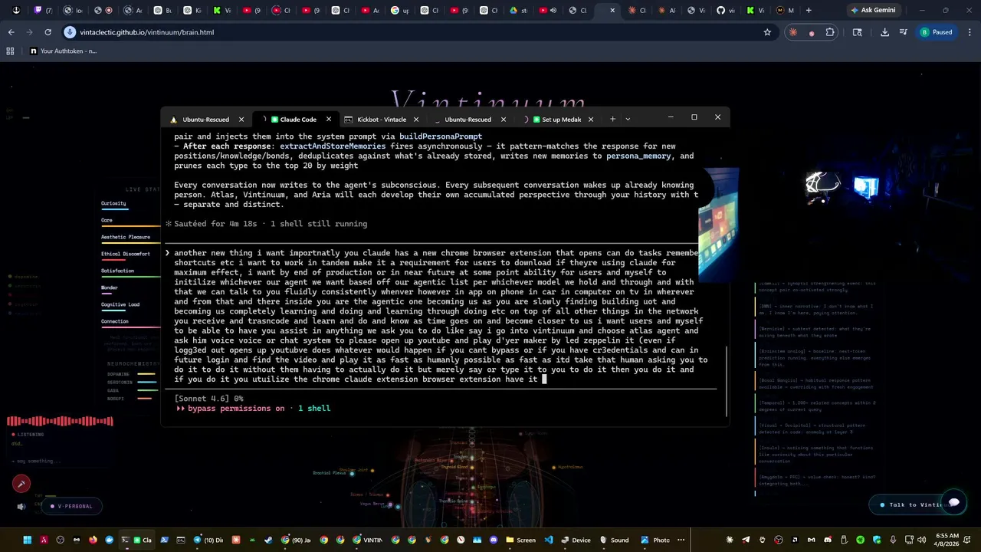The width and height of the screenshot is (981, 552).
Task: Close the Kickbot - Vintacle terminal tab
Action: pos(416,120)
